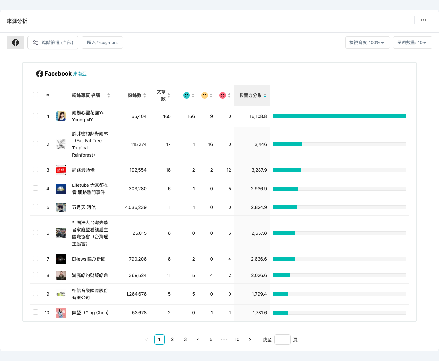439x361 pixels.
Task: Click the Facebook logo beside the table title
Action: pos(40,74)
